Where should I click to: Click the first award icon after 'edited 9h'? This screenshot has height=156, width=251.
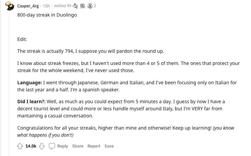pos(76,6)
